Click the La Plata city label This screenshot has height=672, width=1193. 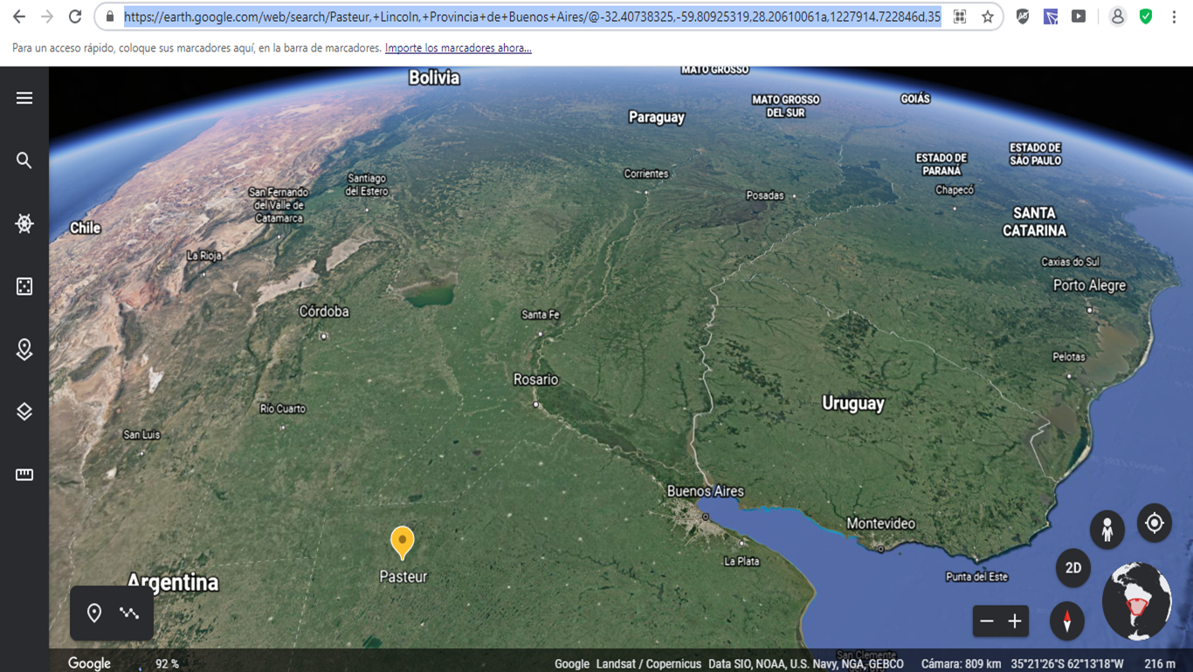tap(741, 561)
